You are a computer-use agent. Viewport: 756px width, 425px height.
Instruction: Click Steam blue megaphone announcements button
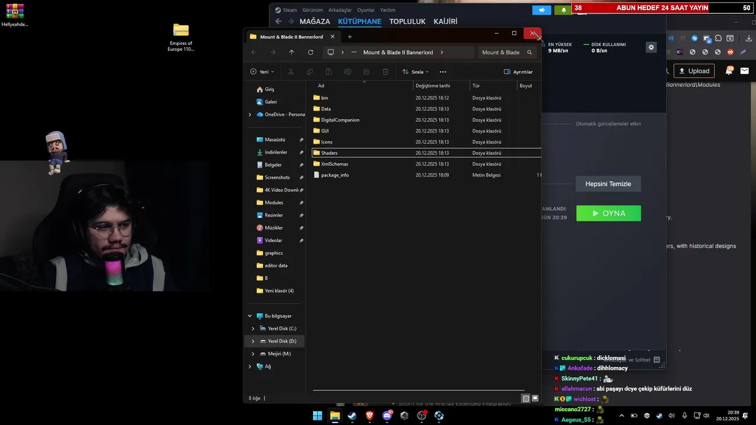542,10
